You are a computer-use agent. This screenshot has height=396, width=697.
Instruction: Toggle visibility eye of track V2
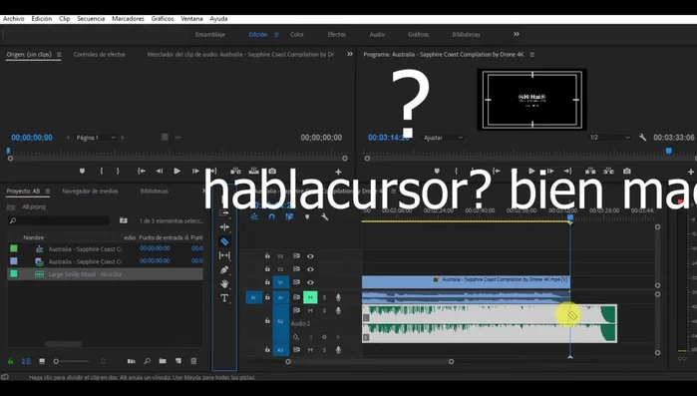[310, 269]
